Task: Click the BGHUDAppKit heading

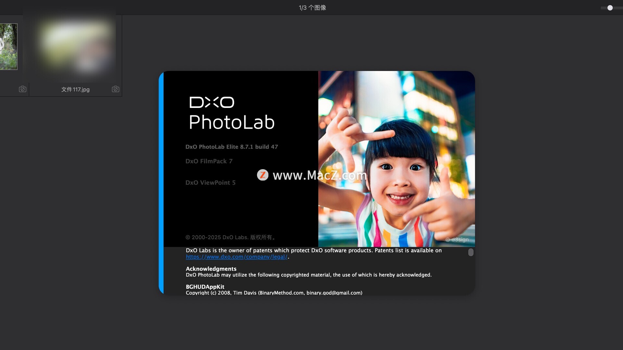Action: click(205, 287)
